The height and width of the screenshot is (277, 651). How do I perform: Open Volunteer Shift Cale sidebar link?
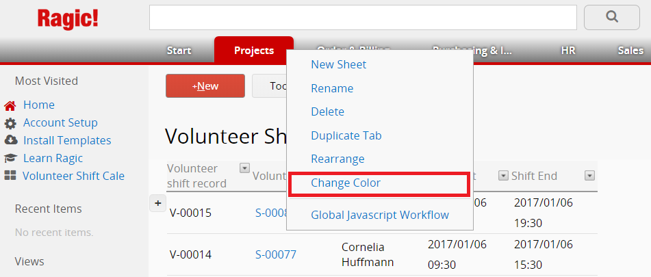[73, 176]
